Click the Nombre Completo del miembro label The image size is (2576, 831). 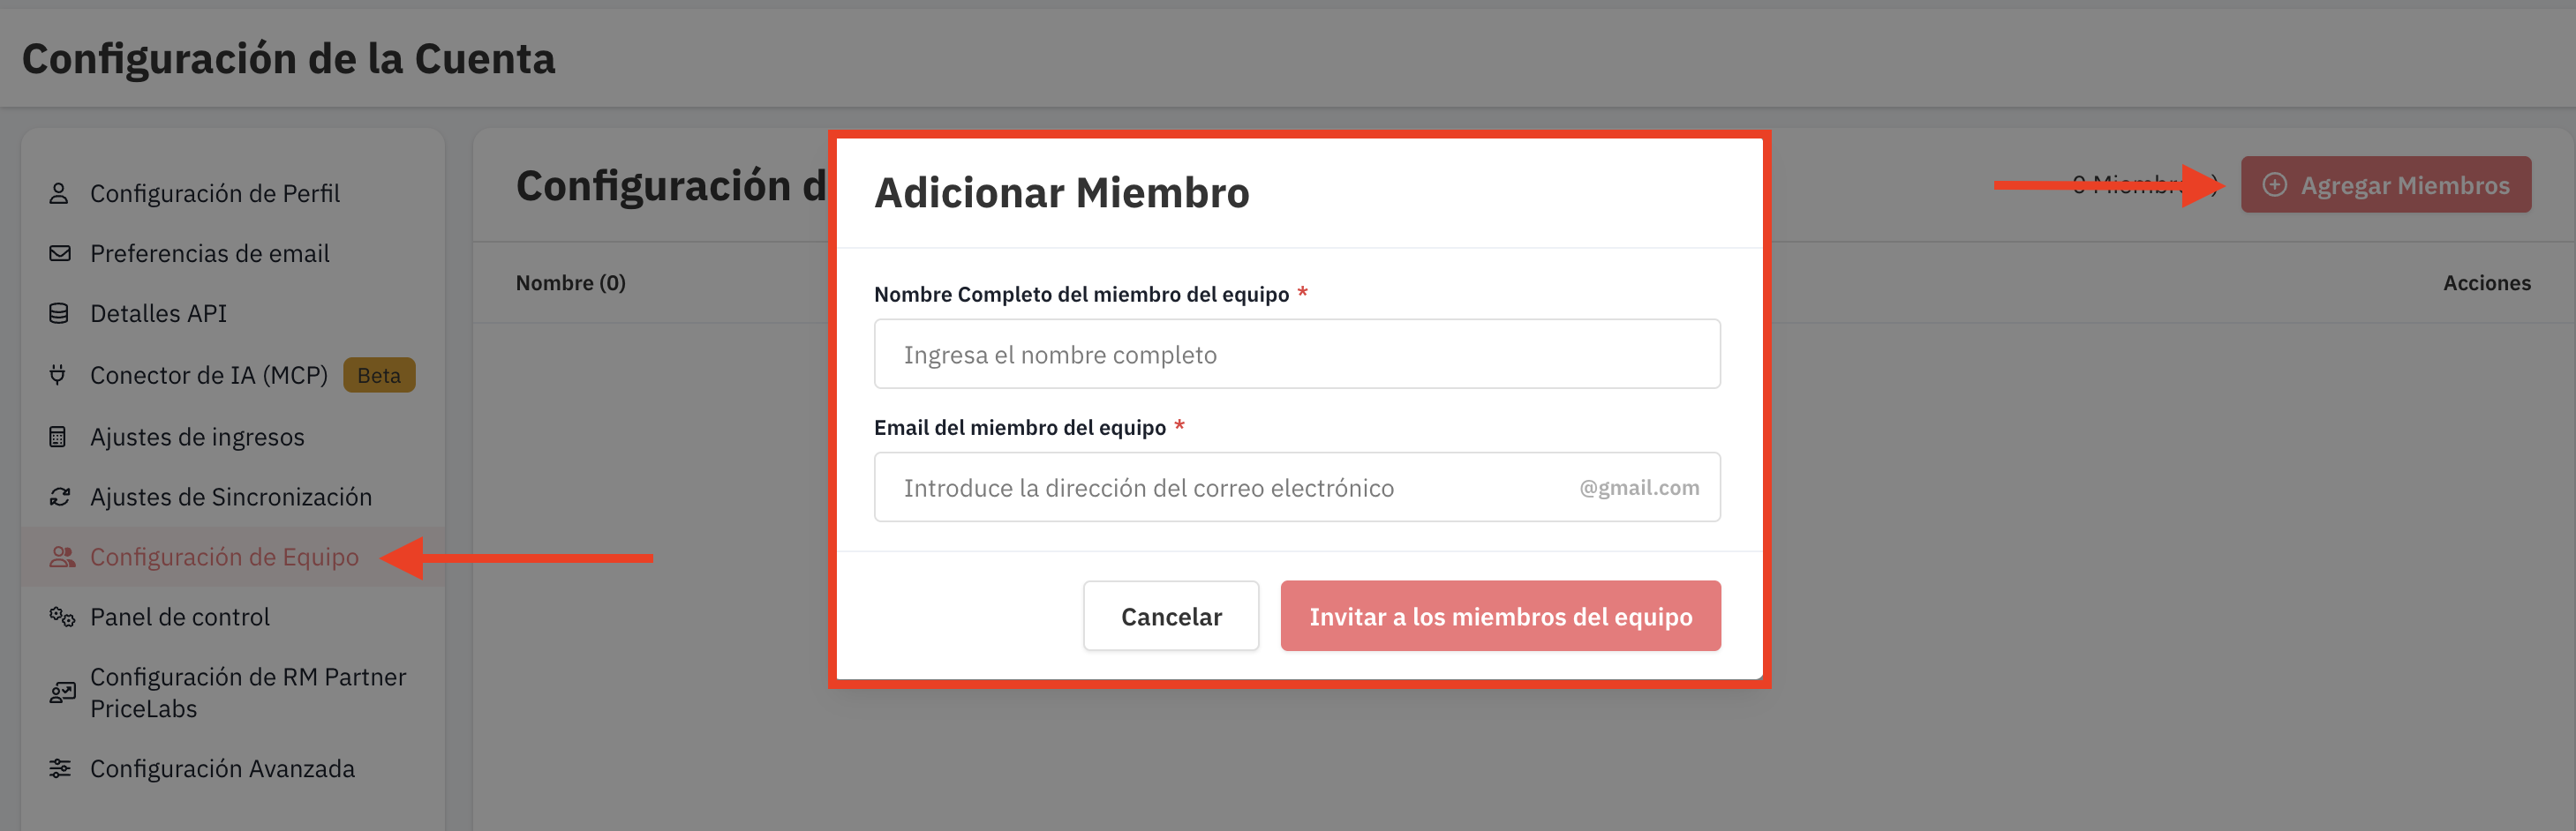pyautogui.click(x=1081, y=295)
